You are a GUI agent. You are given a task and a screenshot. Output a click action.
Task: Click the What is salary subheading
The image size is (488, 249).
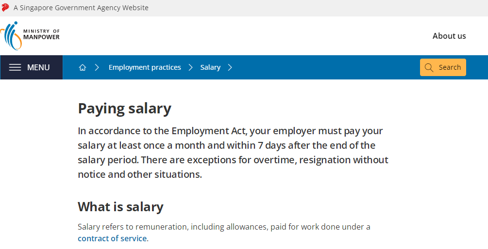pyautogui.click(x=120, y=207)
